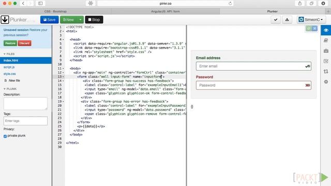Add a New file

(14, 81)
